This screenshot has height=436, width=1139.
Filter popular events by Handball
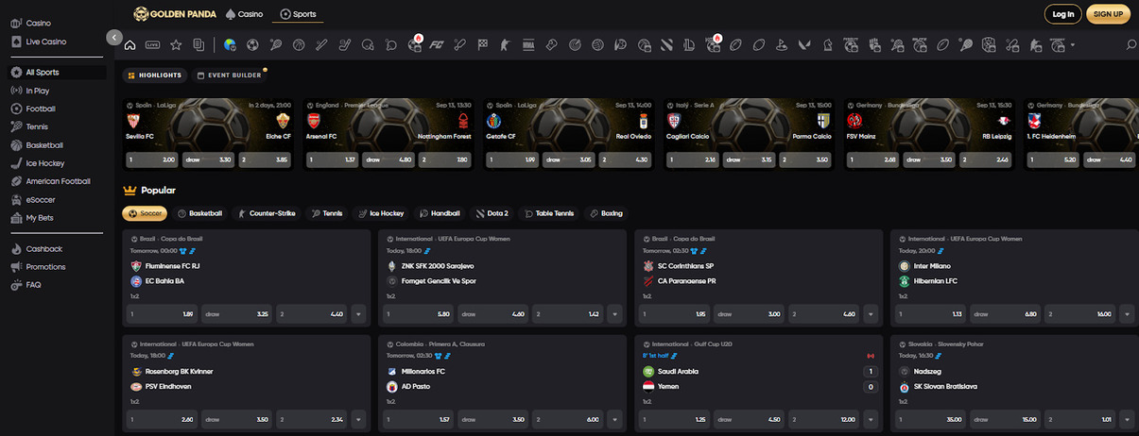point(440,213)
